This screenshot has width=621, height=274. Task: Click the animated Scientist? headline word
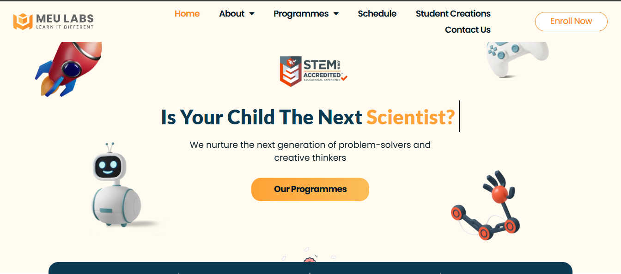point(411,117)
